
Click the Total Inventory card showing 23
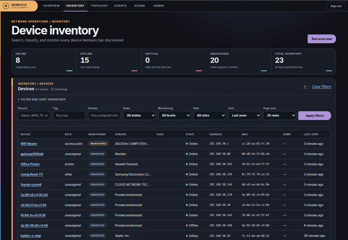pyautogui.click(x=303, y=61)
